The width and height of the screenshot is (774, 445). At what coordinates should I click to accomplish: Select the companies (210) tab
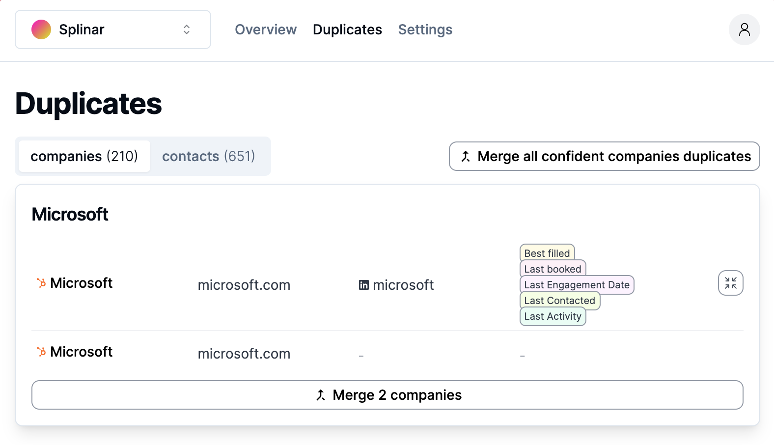coord(84,156)
